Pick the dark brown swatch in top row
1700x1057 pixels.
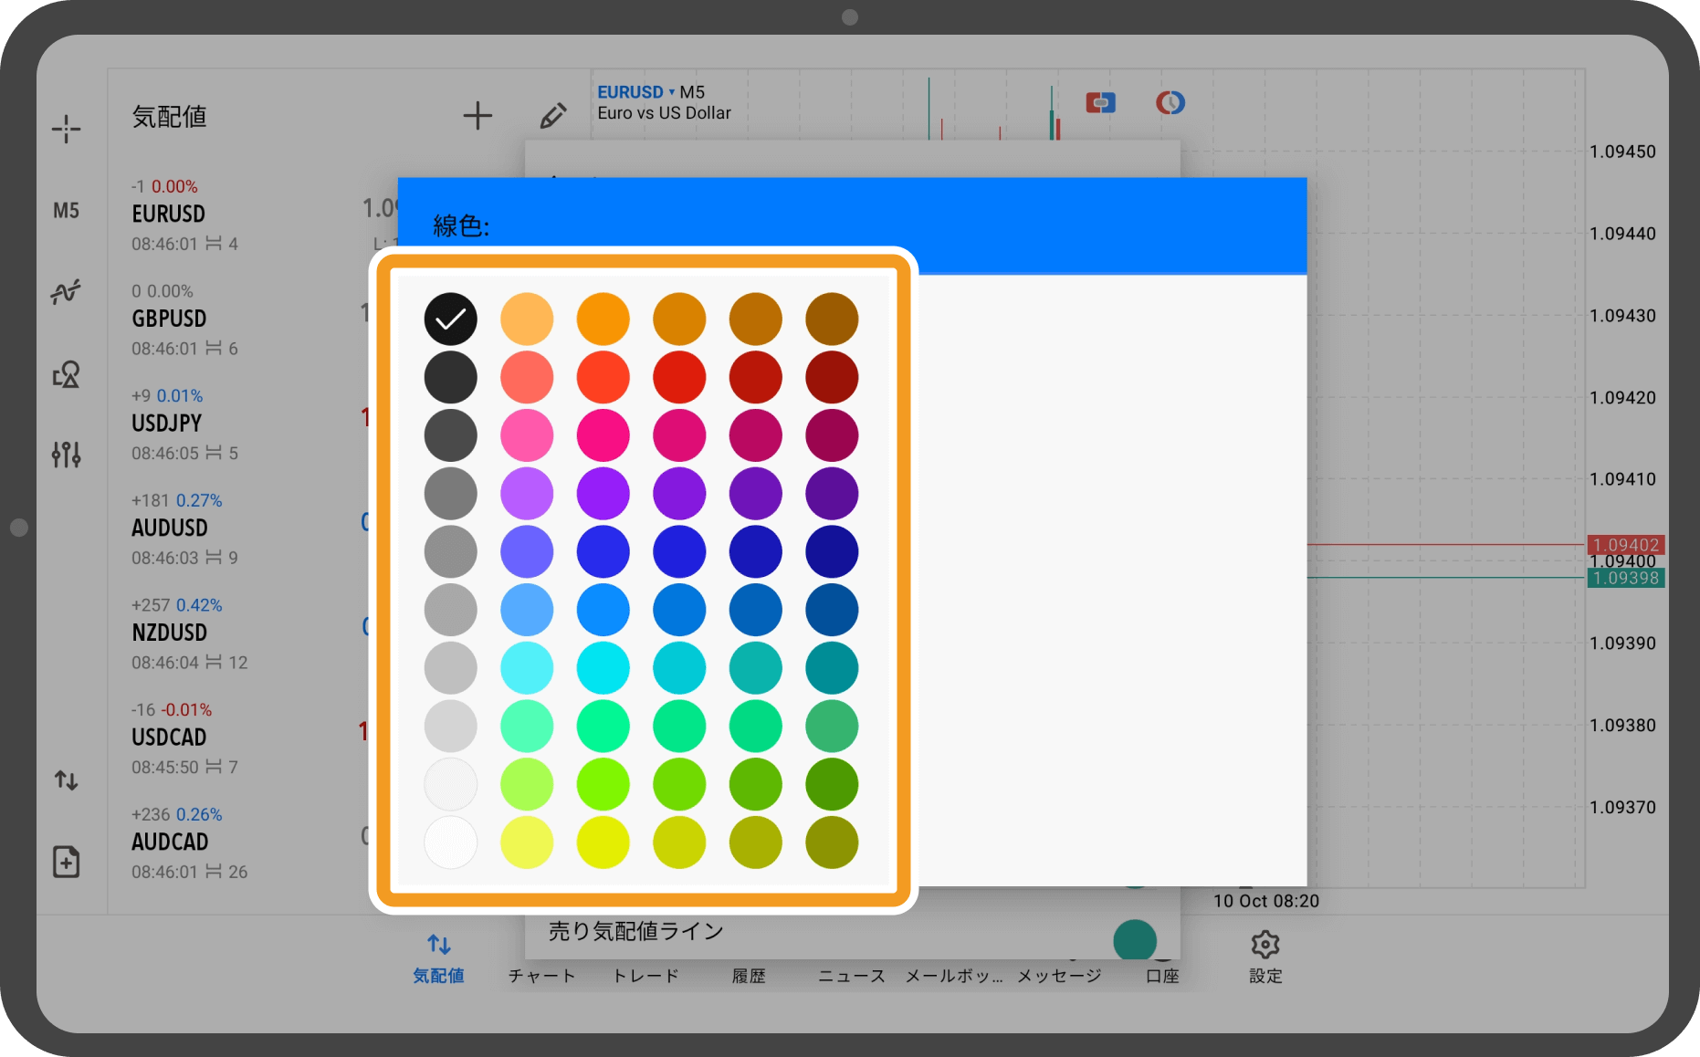(x=832, y=319)
